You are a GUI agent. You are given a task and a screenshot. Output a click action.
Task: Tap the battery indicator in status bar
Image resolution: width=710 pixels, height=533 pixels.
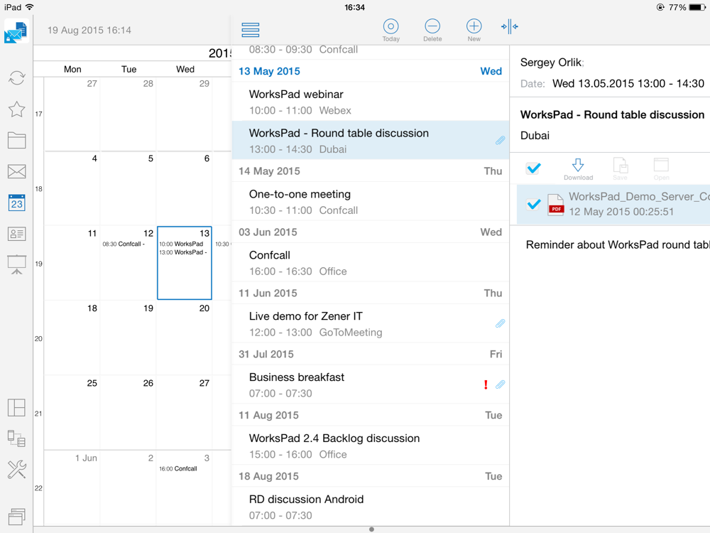697,7
